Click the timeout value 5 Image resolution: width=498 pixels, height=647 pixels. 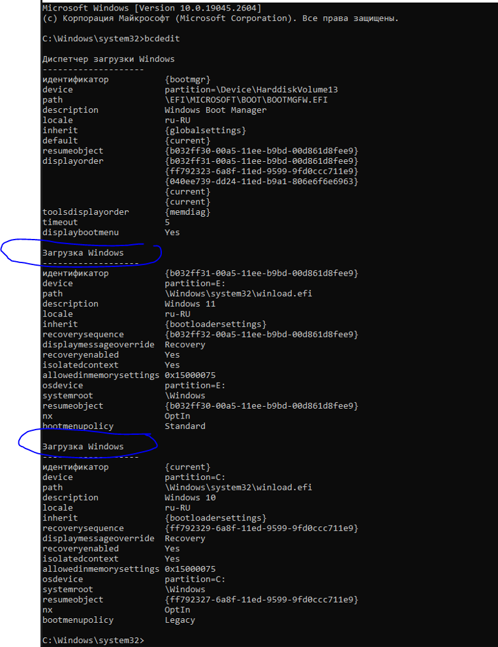167,223
